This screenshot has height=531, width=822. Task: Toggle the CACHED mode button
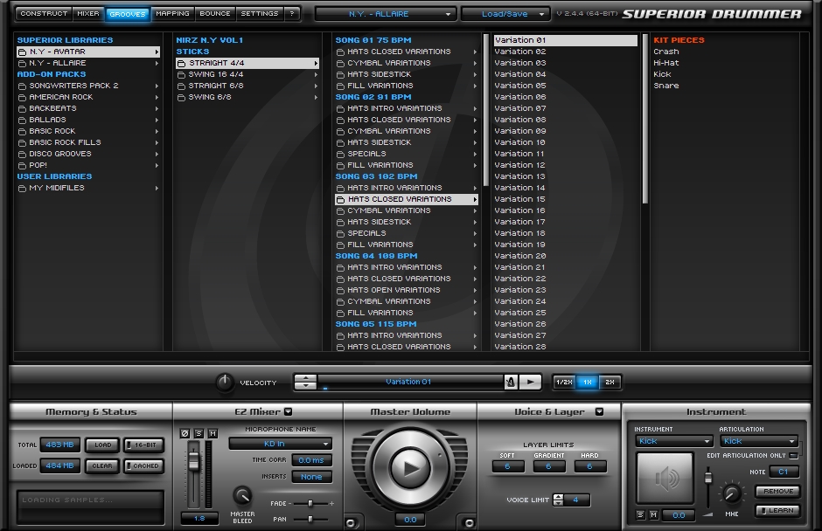pyautogui.click(x=143, y=465)
